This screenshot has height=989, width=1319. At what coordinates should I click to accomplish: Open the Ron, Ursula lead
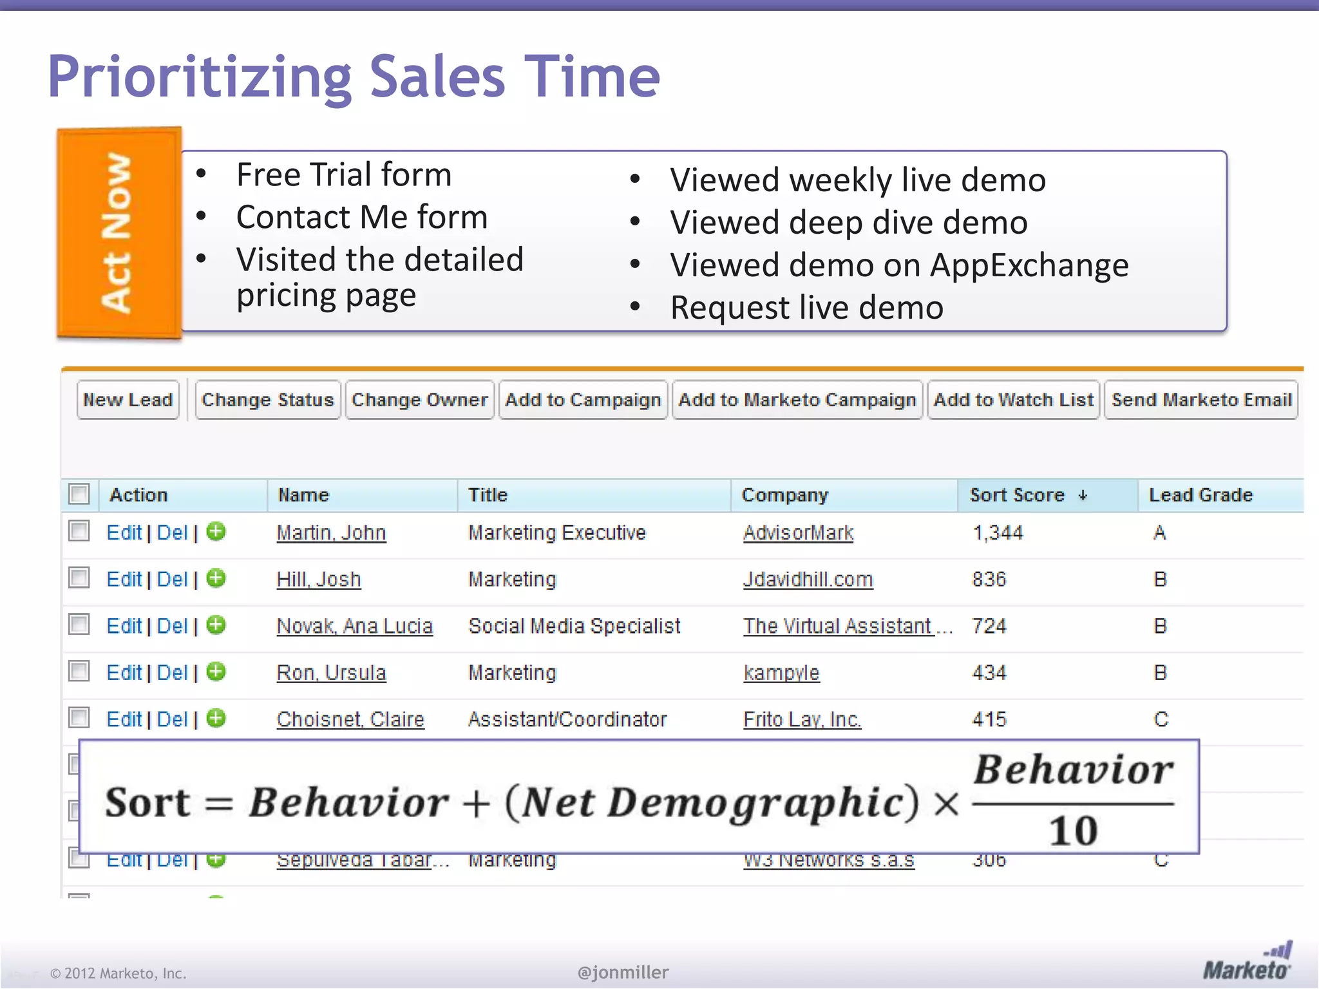(331, 673)
